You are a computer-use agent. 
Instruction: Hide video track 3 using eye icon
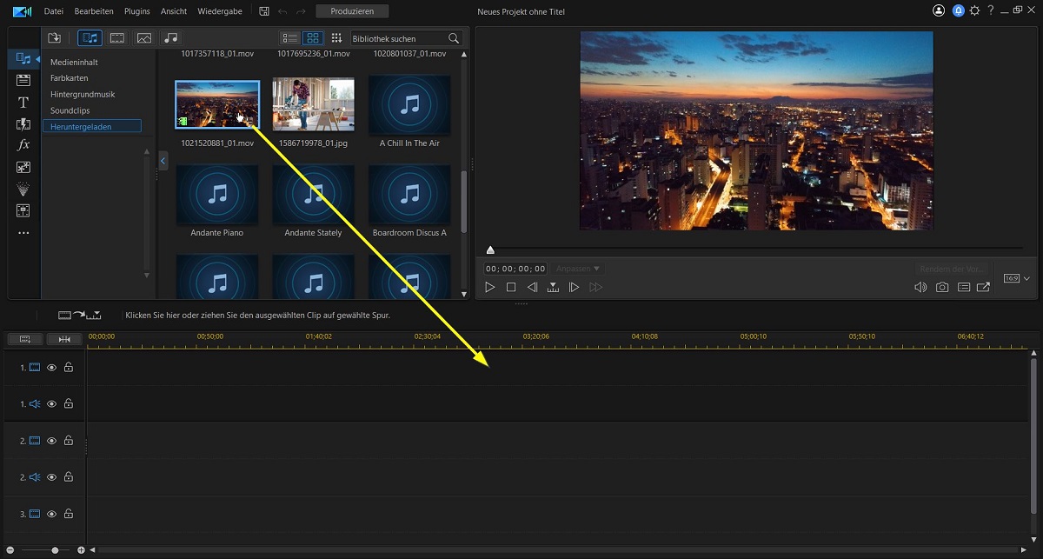(51, 514)
